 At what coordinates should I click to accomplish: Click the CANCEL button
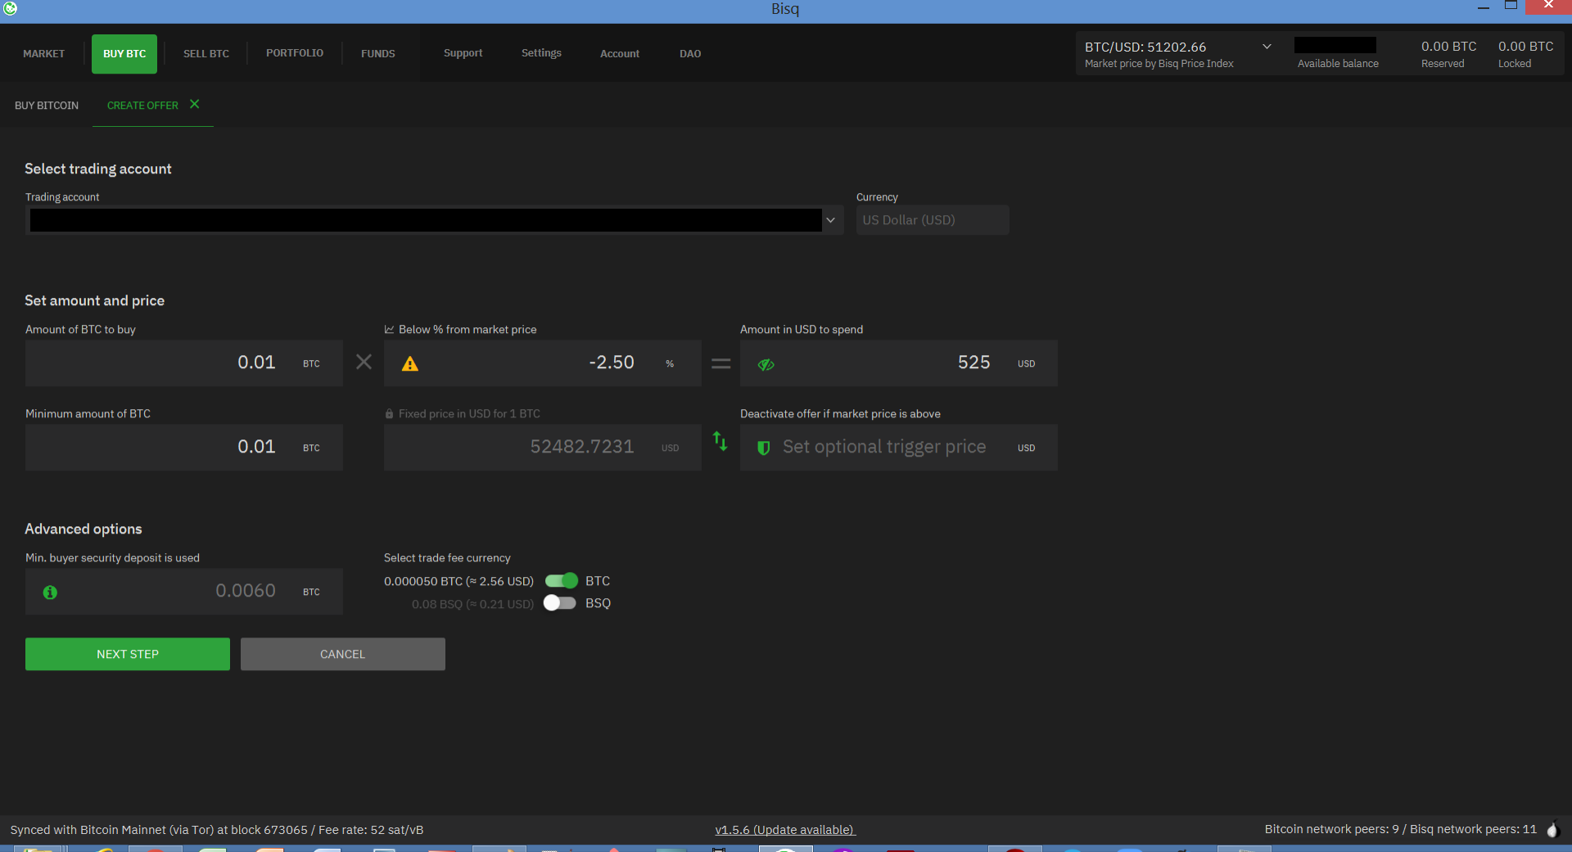click(342, 654)
